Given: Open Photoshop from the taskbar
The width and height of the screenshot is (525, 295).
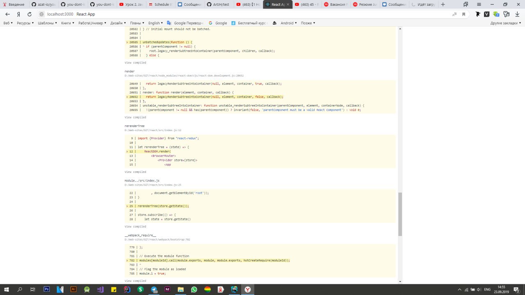Looking at the screenshot, I should tap(47, 289).
